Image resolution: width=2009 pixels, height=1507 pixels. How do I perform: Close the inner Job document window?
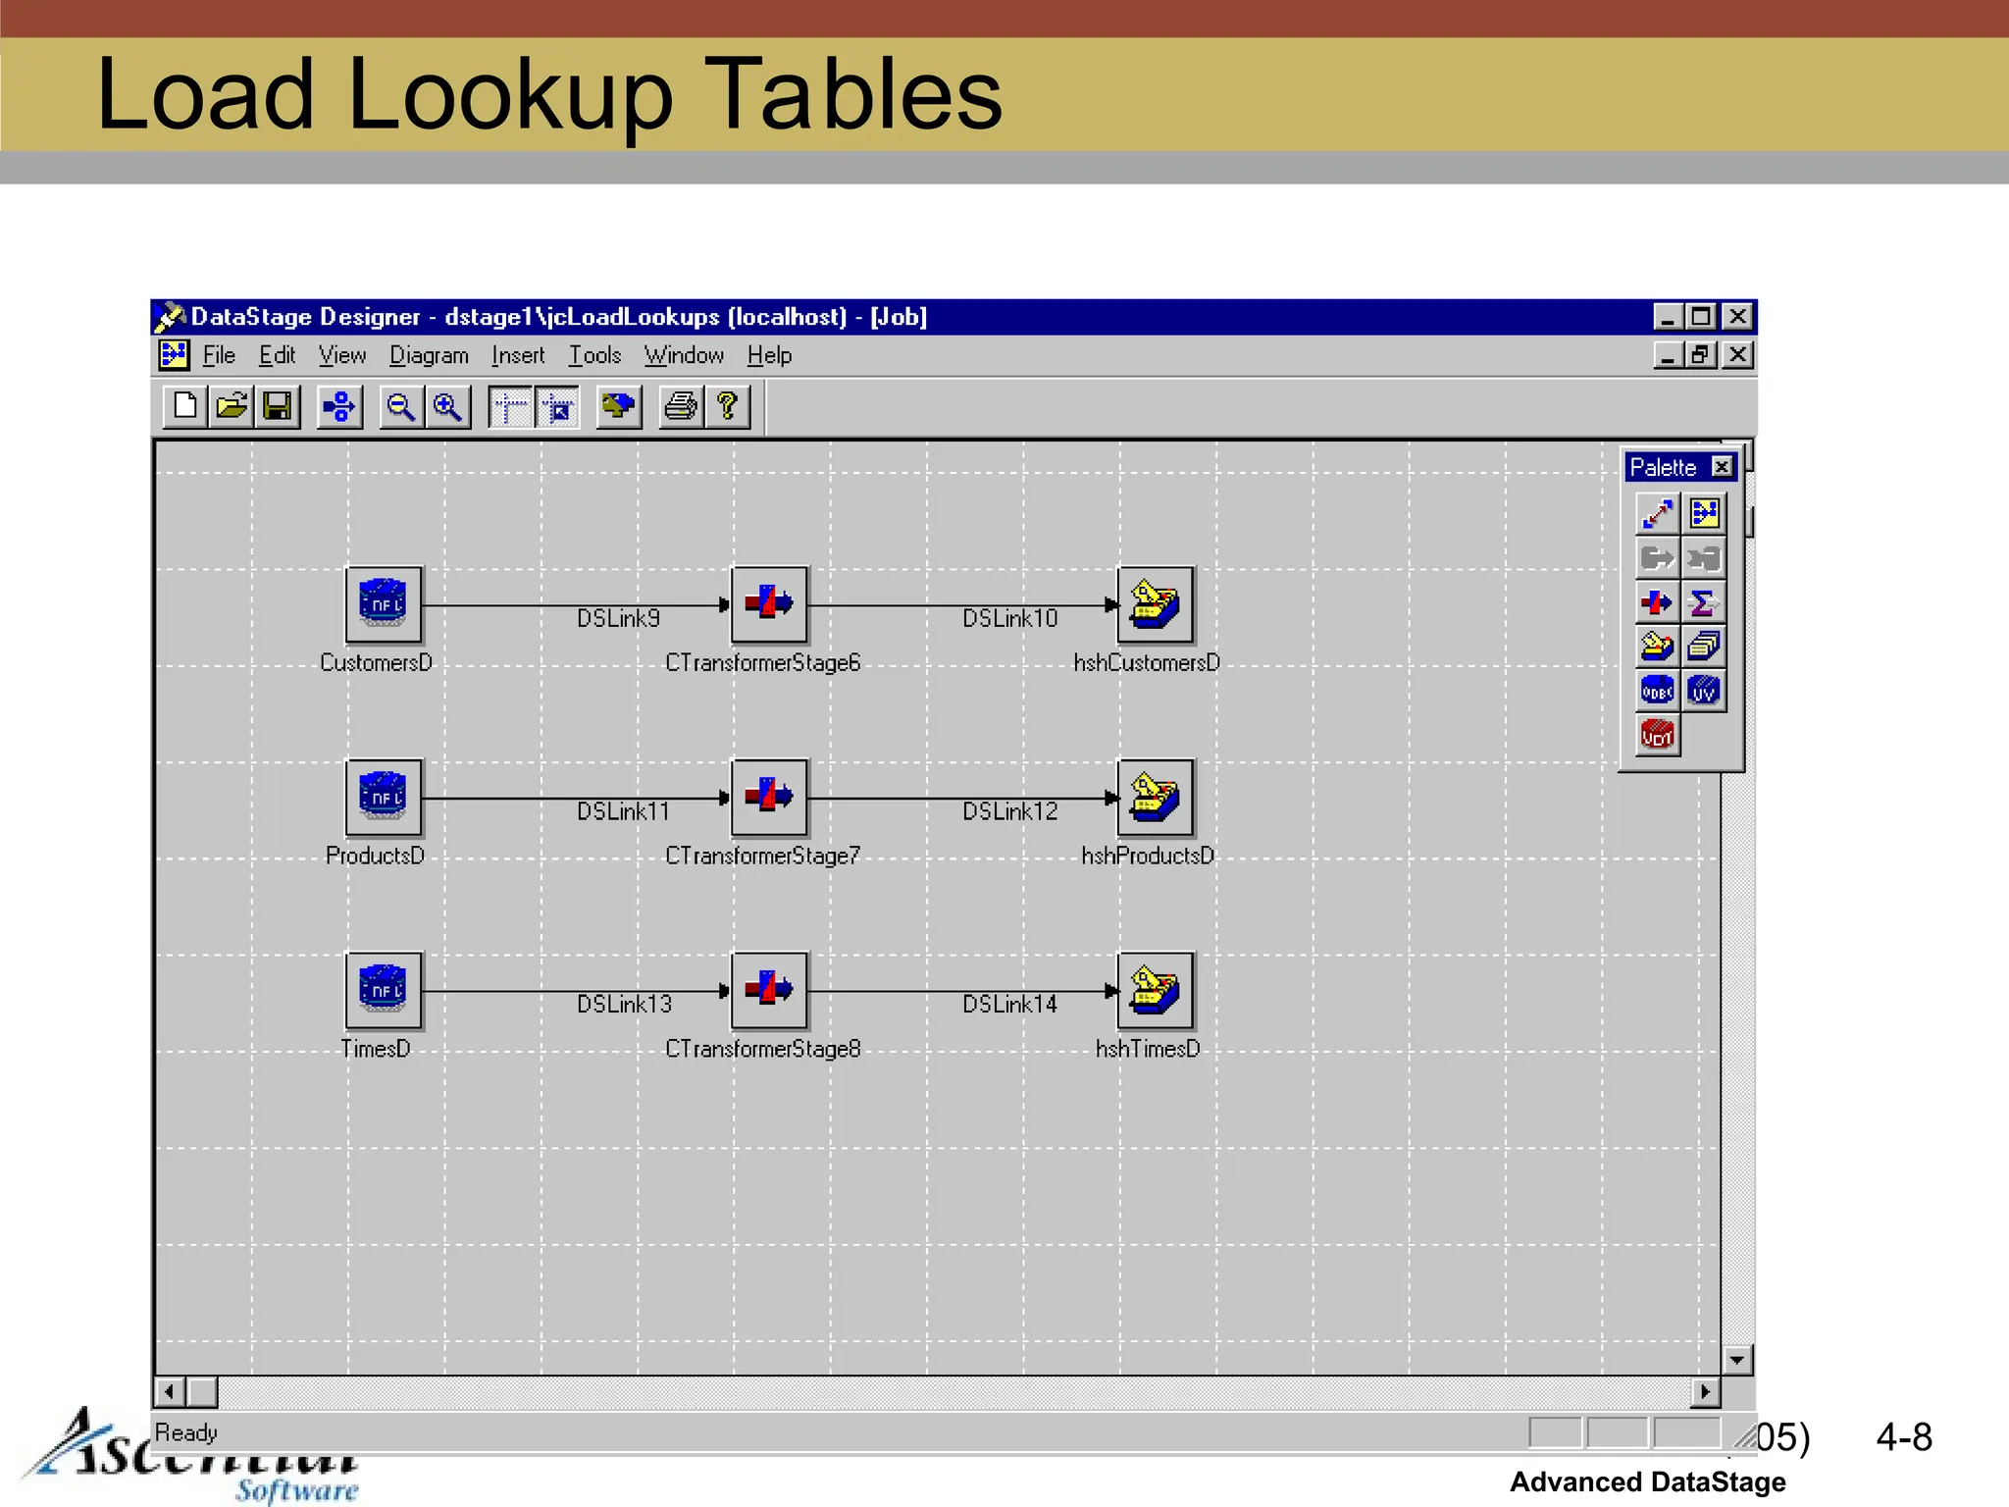[1737, 355]
